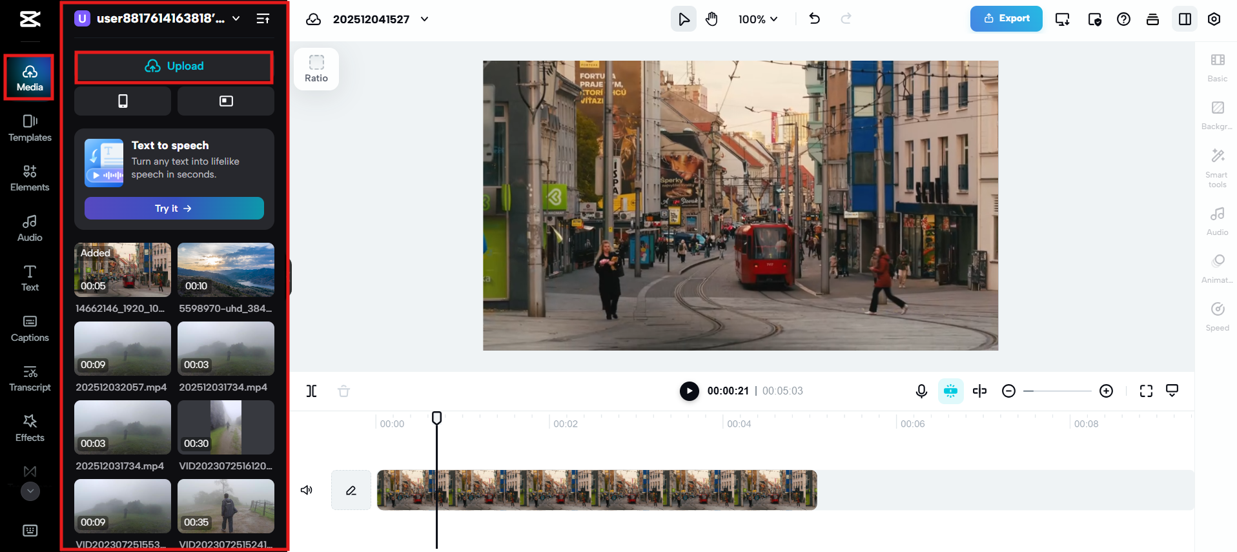Click the shield-badge icon beside help
Viewport: 1237px width, 552px height.
click(1094, 19)
